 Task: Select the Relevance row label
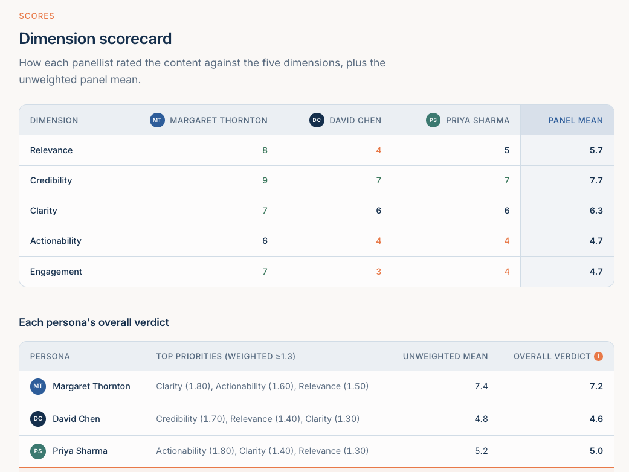pos(51,150)
